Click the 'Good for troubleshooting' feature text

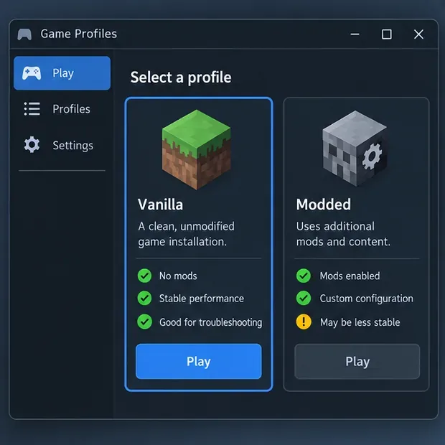[x=210, y=322]
